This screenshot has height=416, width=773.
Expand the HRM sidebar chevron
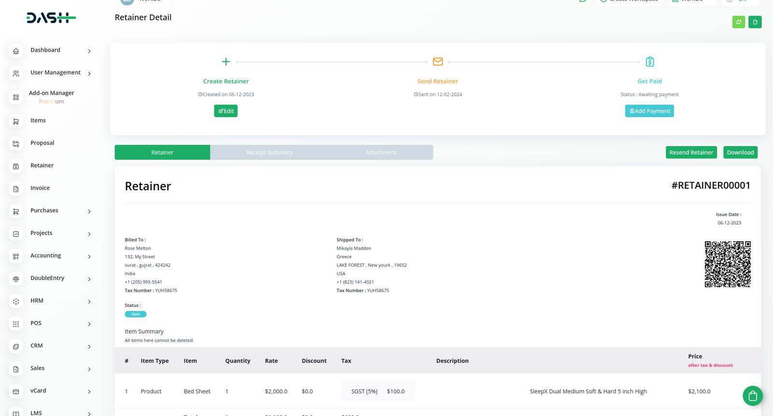(89, 302)
